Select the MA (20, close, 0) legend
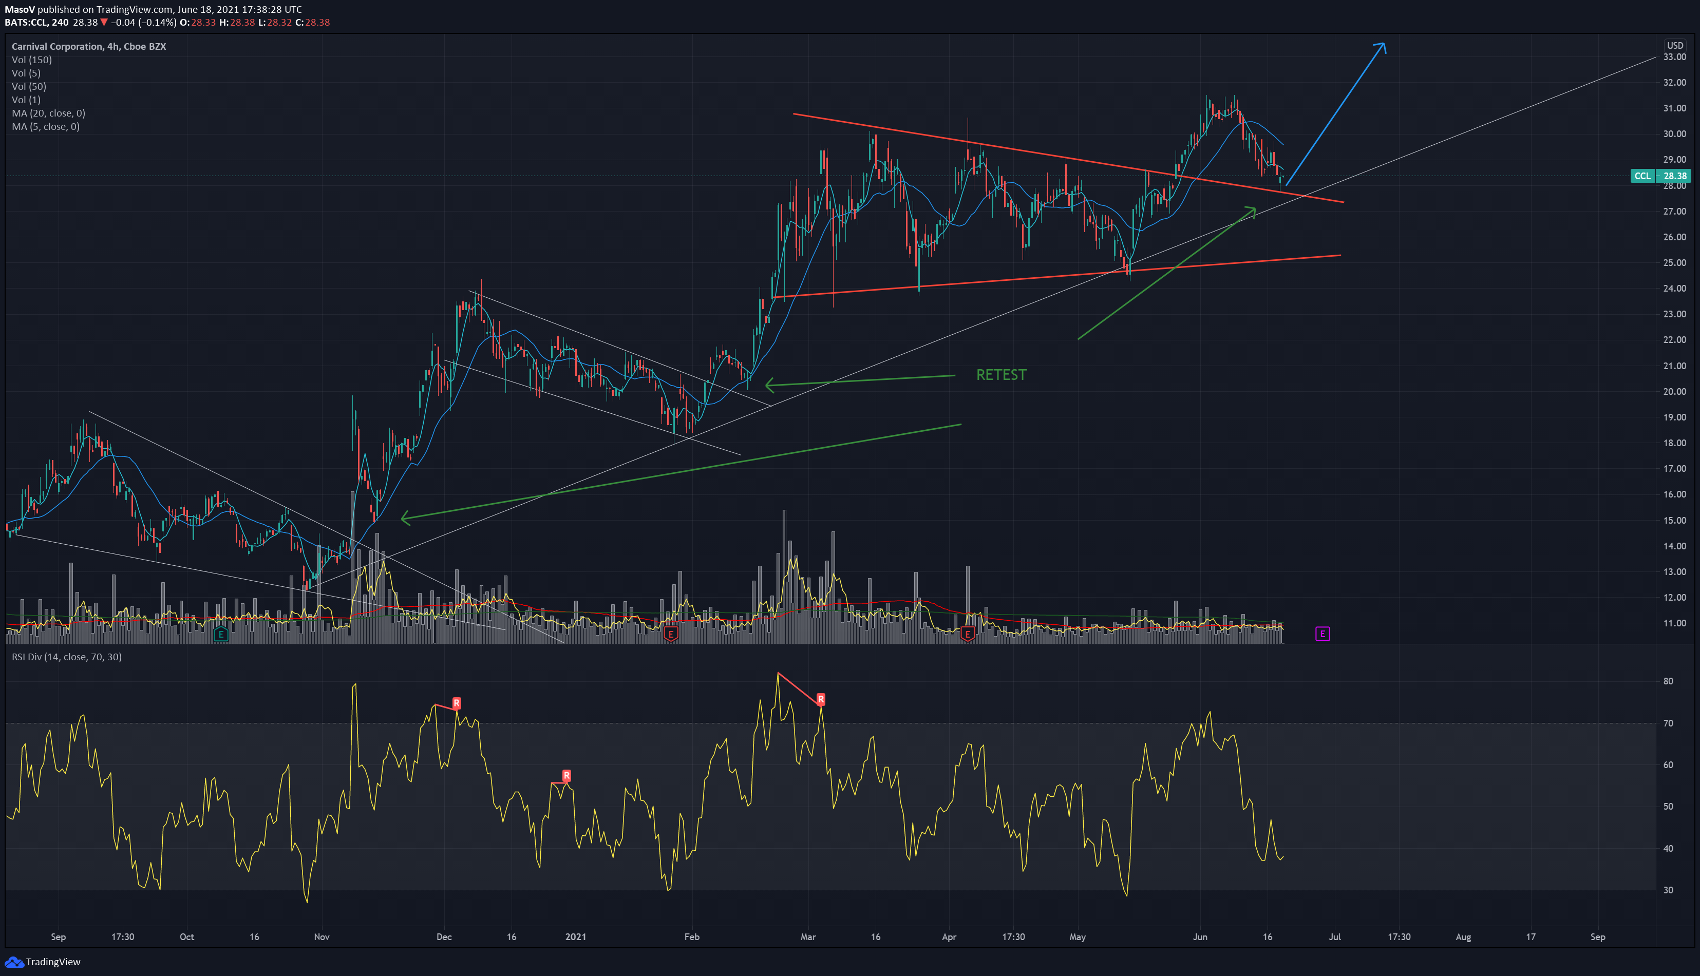The image size is (1700, 976). (48, 113)
